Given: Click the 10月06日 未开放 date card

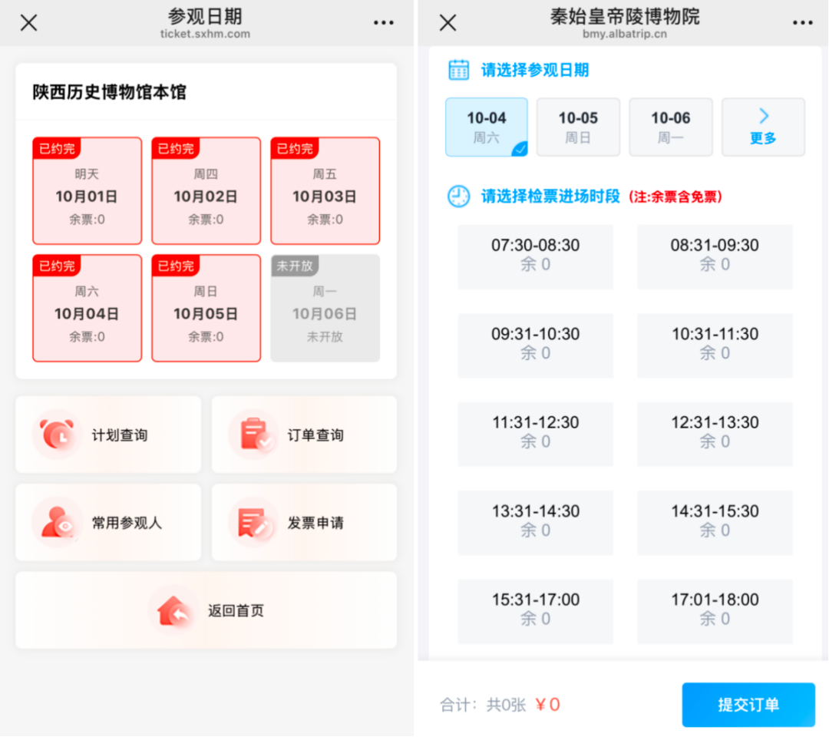Looking at the screenshot, I should click(325, 308).
